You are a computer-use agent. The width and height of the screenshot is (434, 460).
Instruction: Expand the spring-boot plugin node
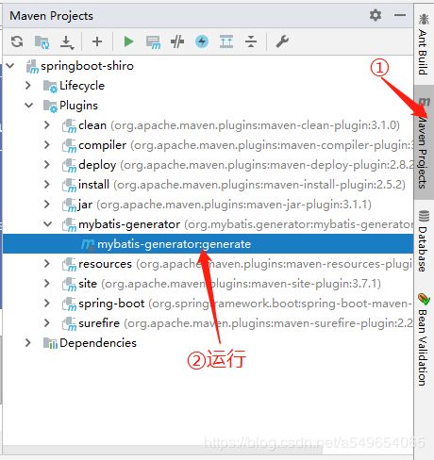(47, 304)
